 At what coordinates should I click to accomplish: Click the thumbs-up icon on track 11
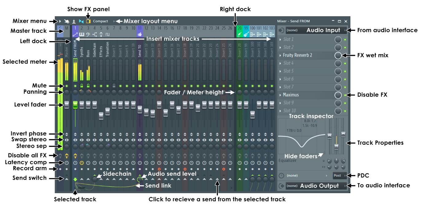coord(140,35)
